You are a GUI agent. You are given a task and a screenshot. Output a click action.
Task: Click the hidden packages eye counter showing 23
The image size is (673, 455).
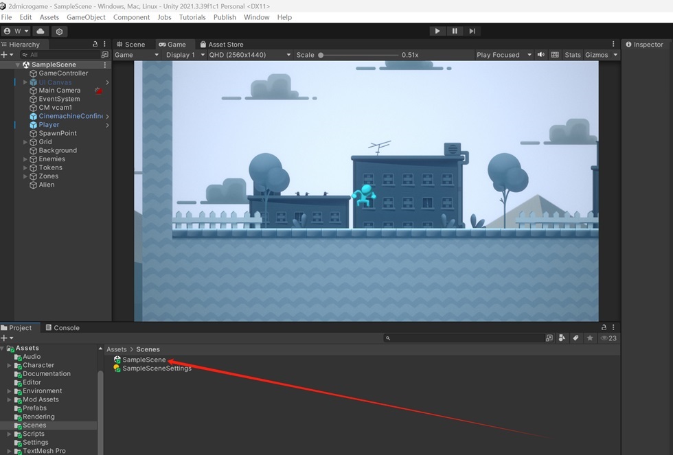click(608, 338)
